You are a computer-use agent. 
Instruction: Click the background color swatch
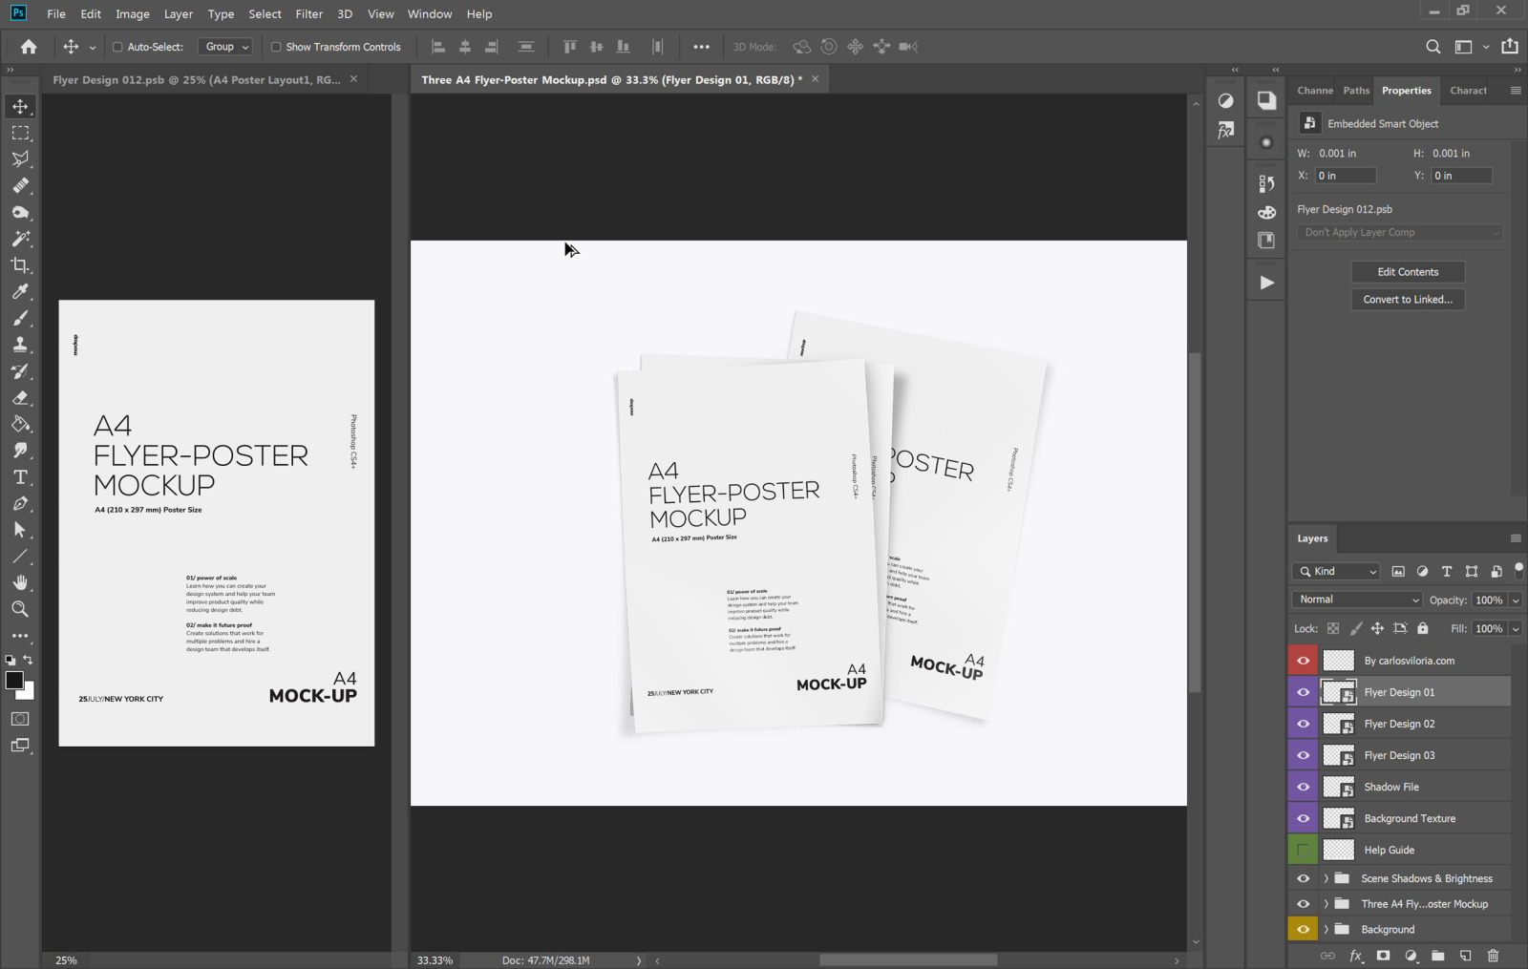(29, 693)
